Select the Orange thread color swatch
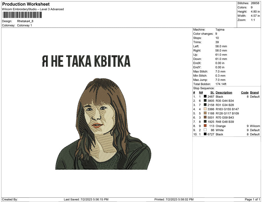 pos(205,126)
